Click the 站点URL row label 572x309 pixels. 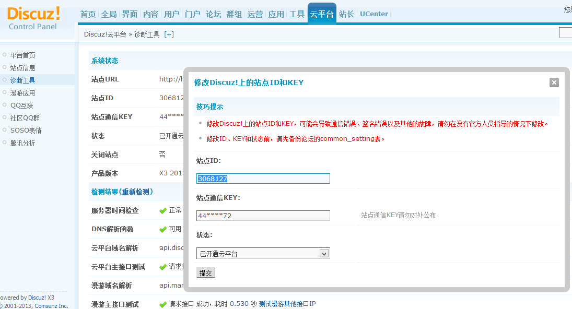[x=105, y=79]
